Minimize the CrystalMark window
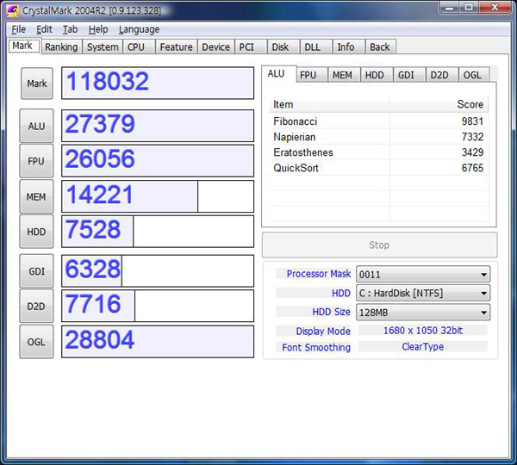Screen dimensions: 517x465 [449, 7]
